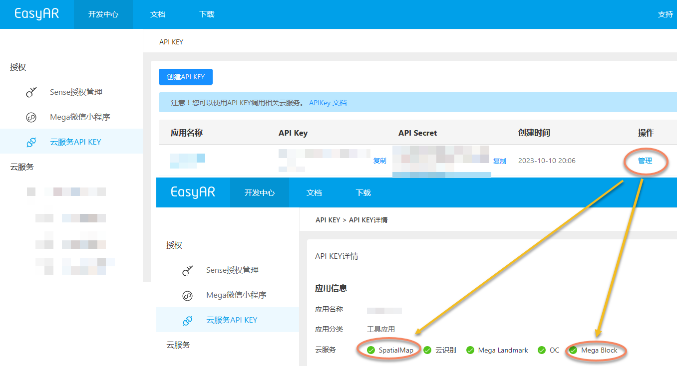
Task: Open the APIKey 文档 link
Action: point(328,103)
